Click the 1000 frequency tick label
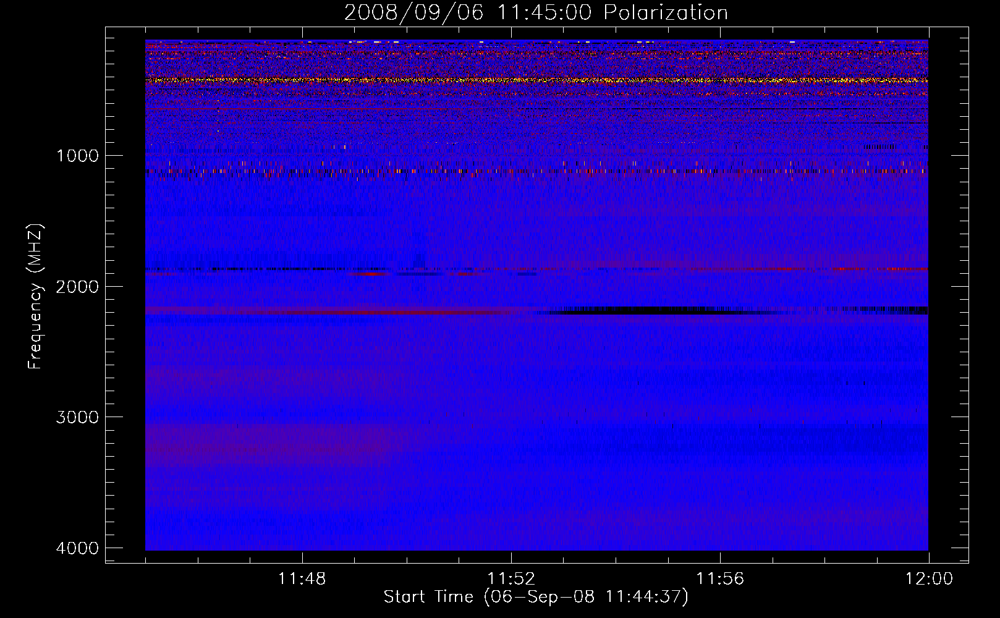This screenshot has height=618, width=1000. tap(77, 155)
